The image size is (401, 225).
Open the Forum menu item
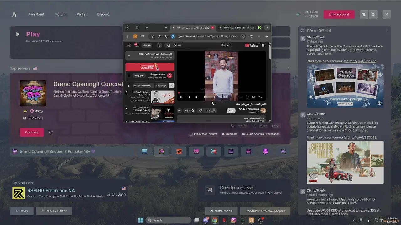pyautogui.click(x=60, y=14)
